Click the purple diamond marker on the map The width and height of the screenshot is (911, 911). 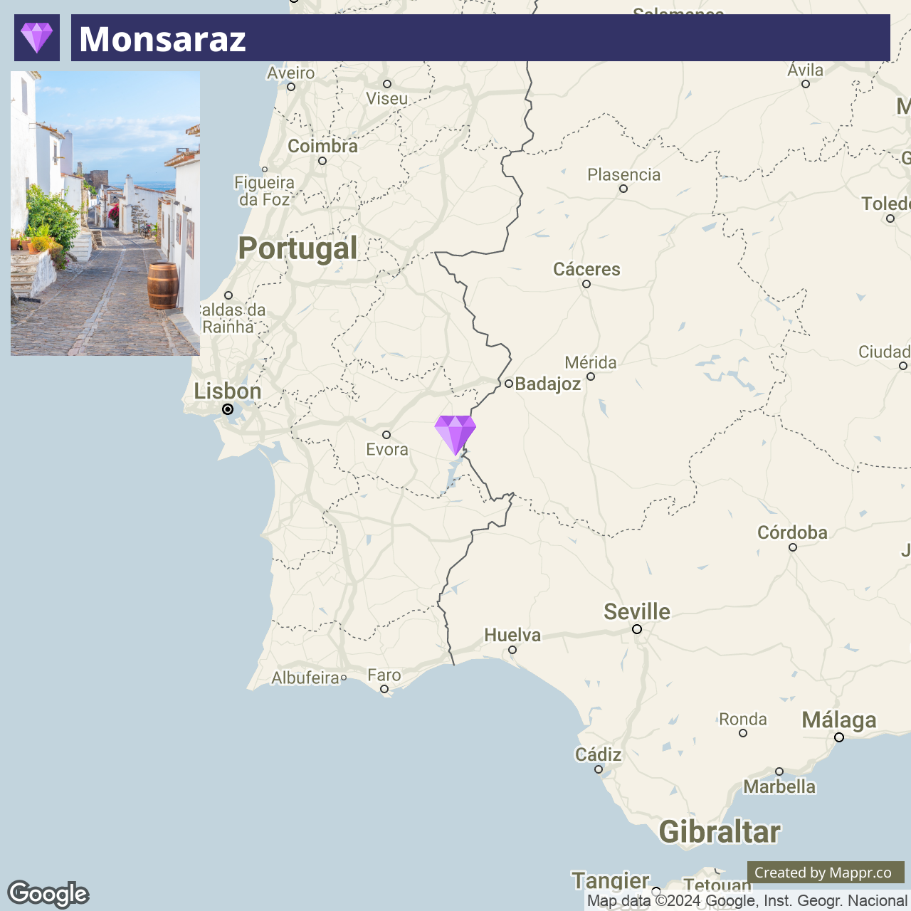click(x=455, y=435)
